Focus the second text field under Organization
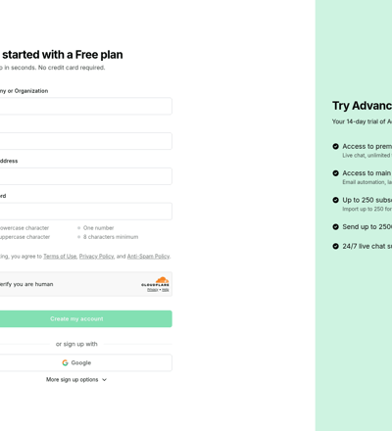Image resolution: width=392 pixels, height=431 pixels. pyautogui.click(x=85, y=141)
